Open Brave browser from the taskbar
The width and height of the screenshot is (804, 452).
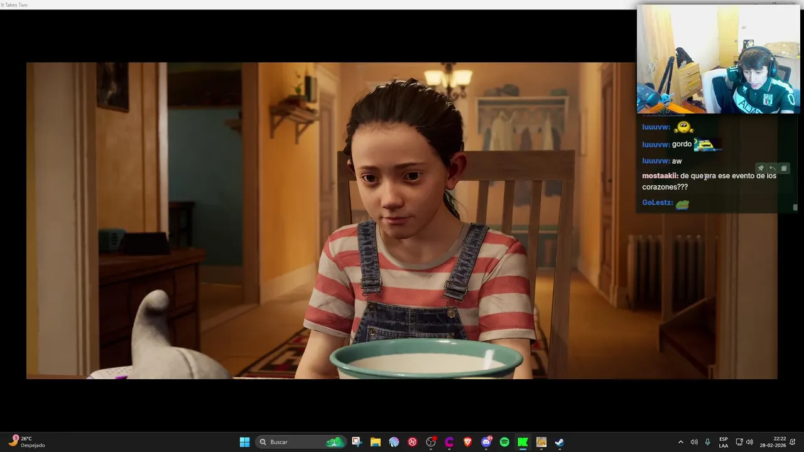click(x=467, y=442)
